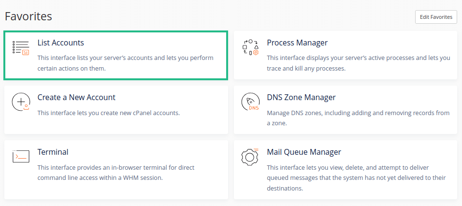
Task: Click the Terminal prompt icon
Action: 21,156
